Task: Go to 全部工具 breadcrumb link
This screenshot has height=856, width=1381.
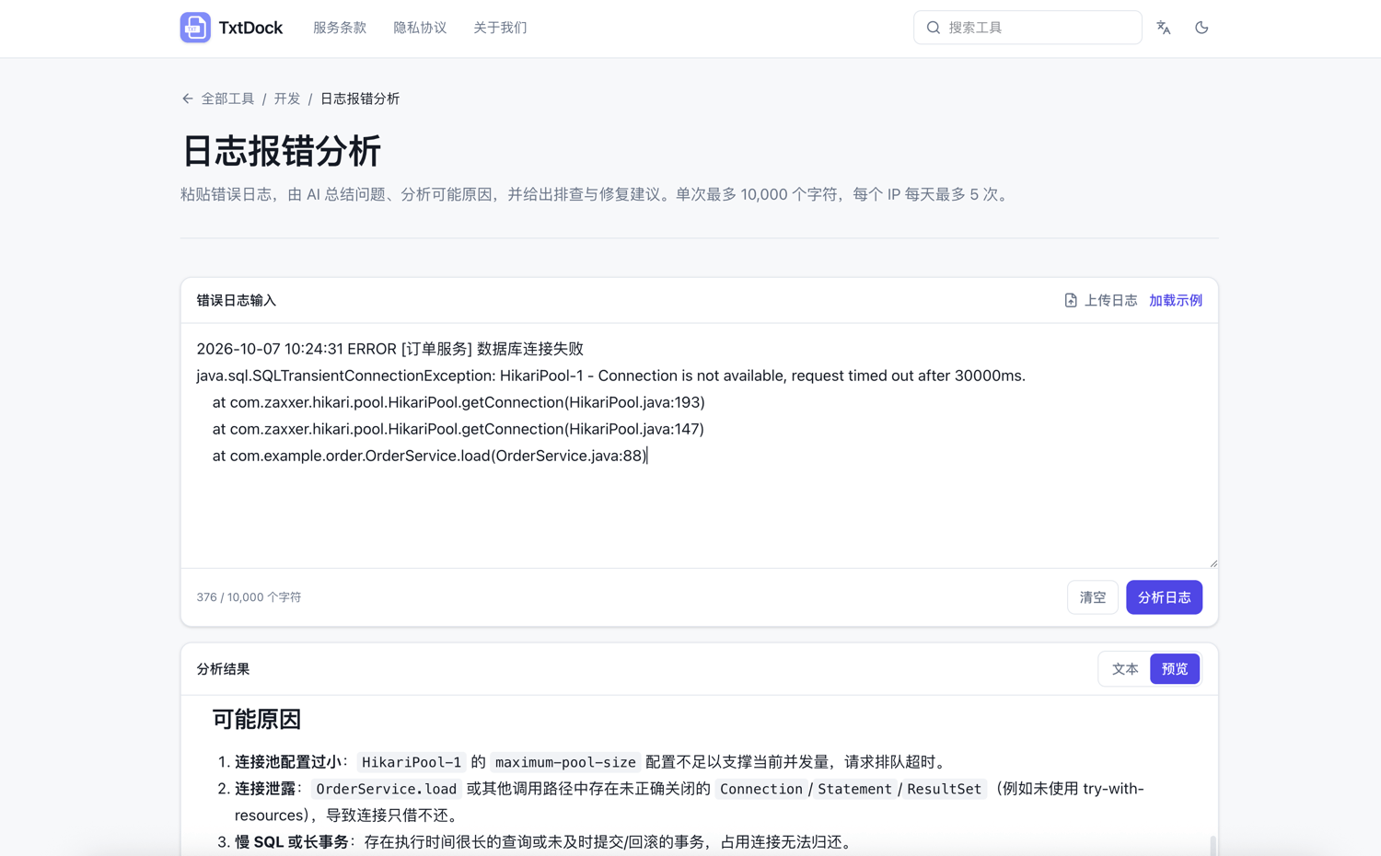Action: pyautogui.click(x=227, y=98)
